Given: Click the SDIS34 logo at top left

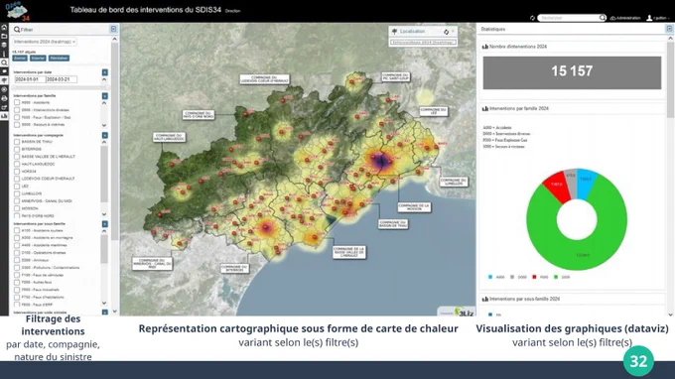Looking at the screenshot, I should pyautogui.click(x=18, y=12).
